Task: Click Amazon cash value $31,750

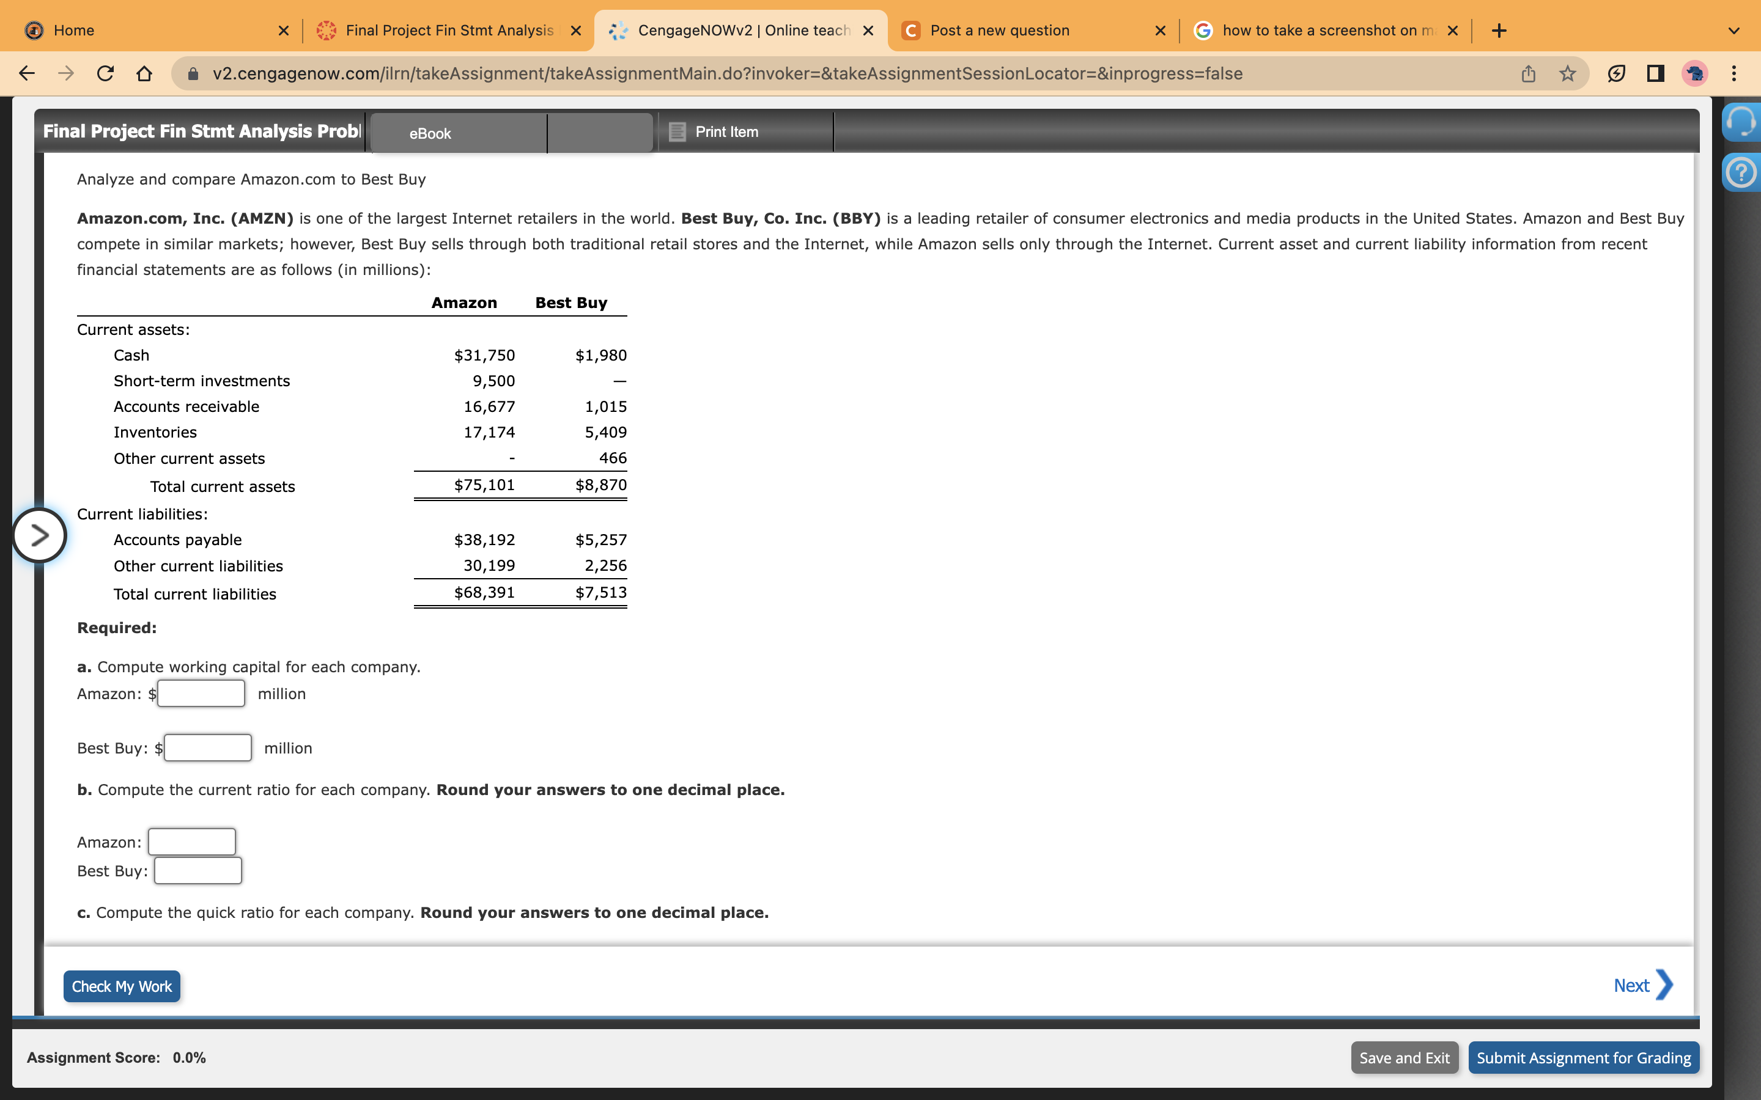Action: coord(485,355)
